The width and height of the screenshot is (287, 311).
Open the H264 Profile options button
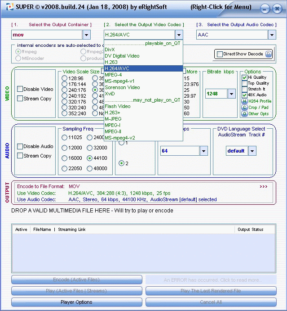tap(244, 101)
